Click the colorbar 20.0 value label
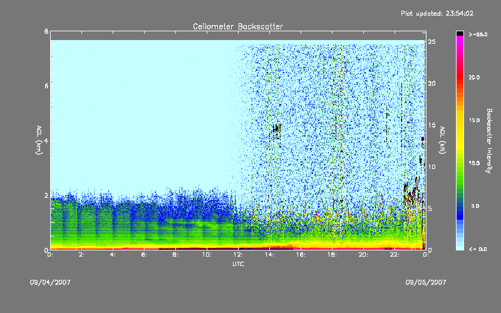Viewport: 501px width, 313px height. coord(474,78)
